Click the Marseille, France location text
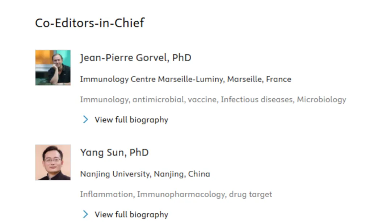The height and width of the screenshot is (224, 391). click(259, 79)
